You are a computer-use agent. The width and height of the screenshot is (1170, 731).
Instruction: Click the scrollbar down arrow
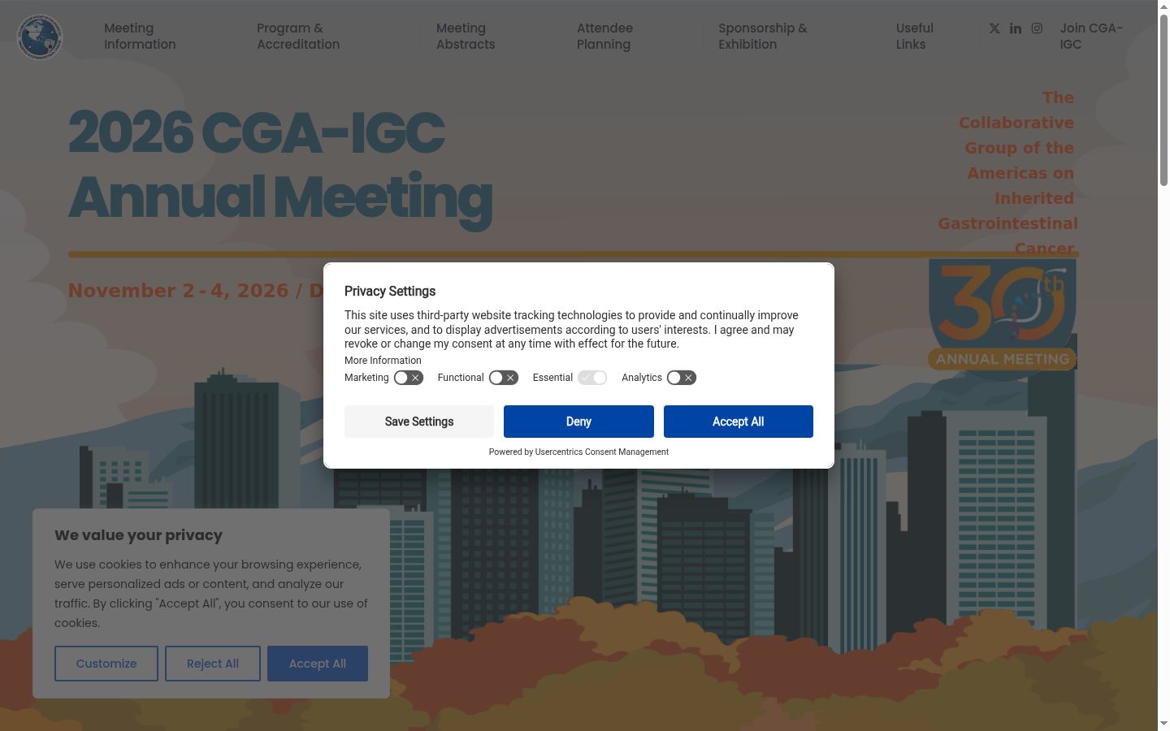coord(1163,724)
